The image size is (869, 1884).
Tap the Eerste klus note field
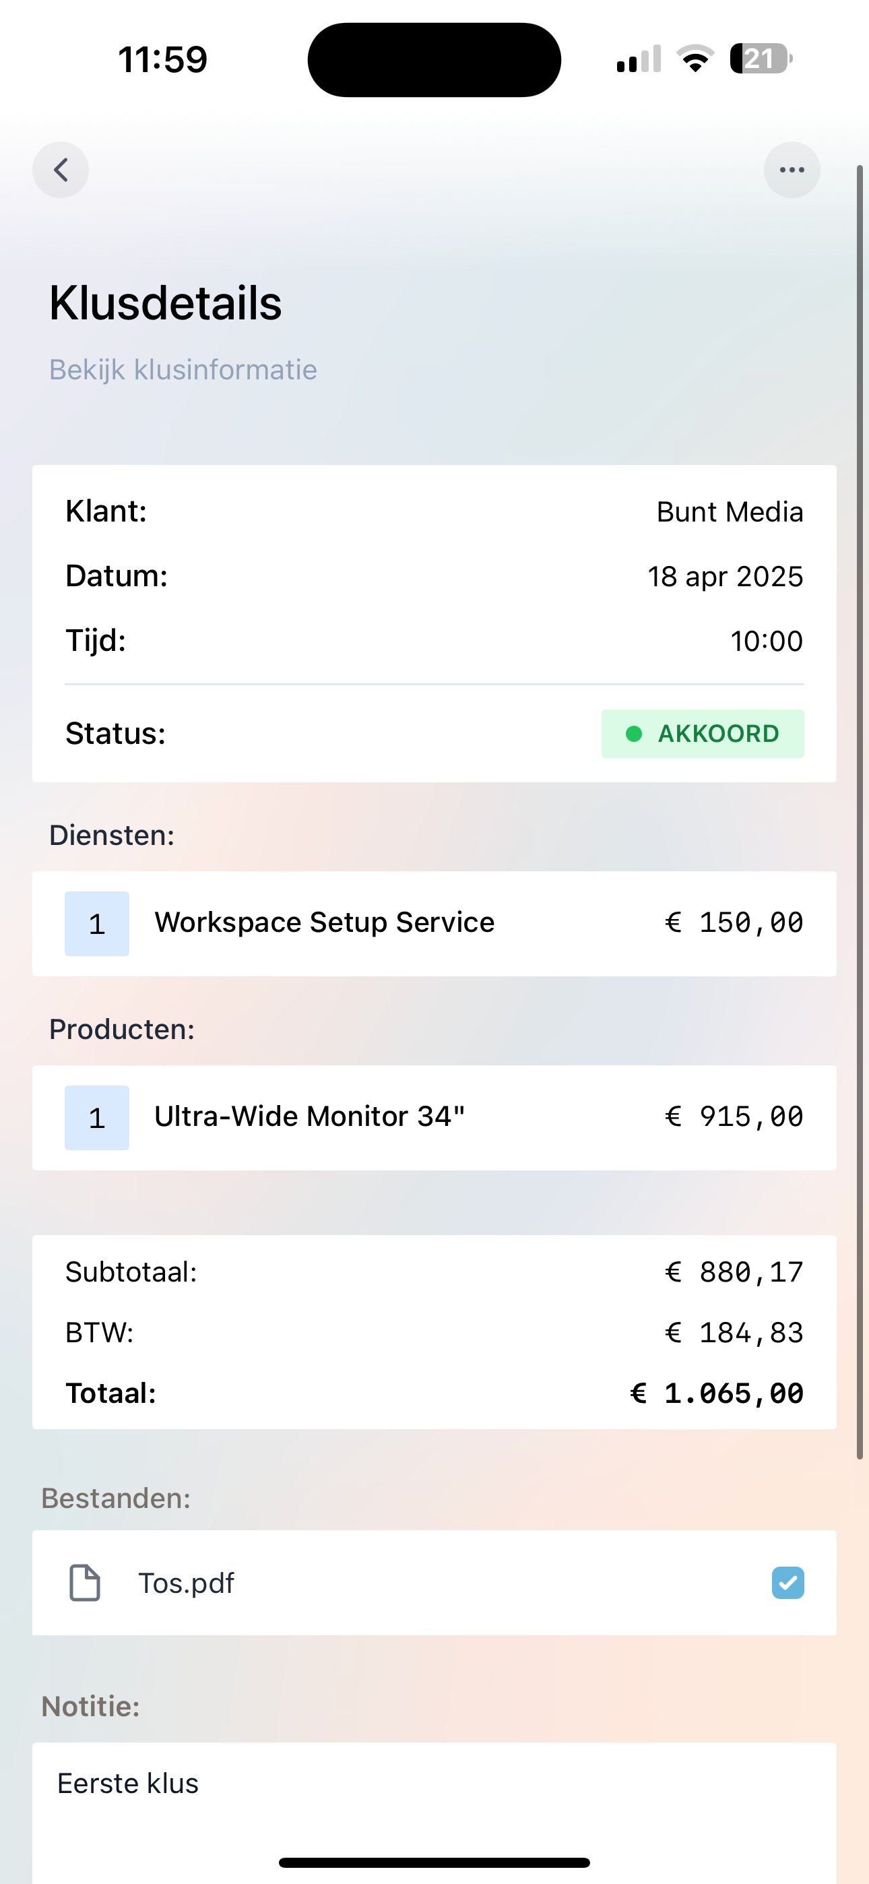click(434, 1813)
